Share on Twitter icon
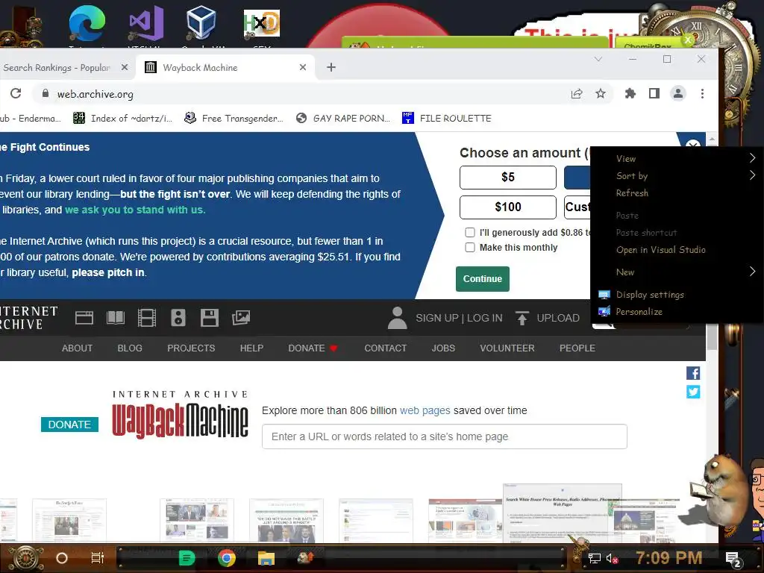This screenshot has width=764, height=573. 693,392
